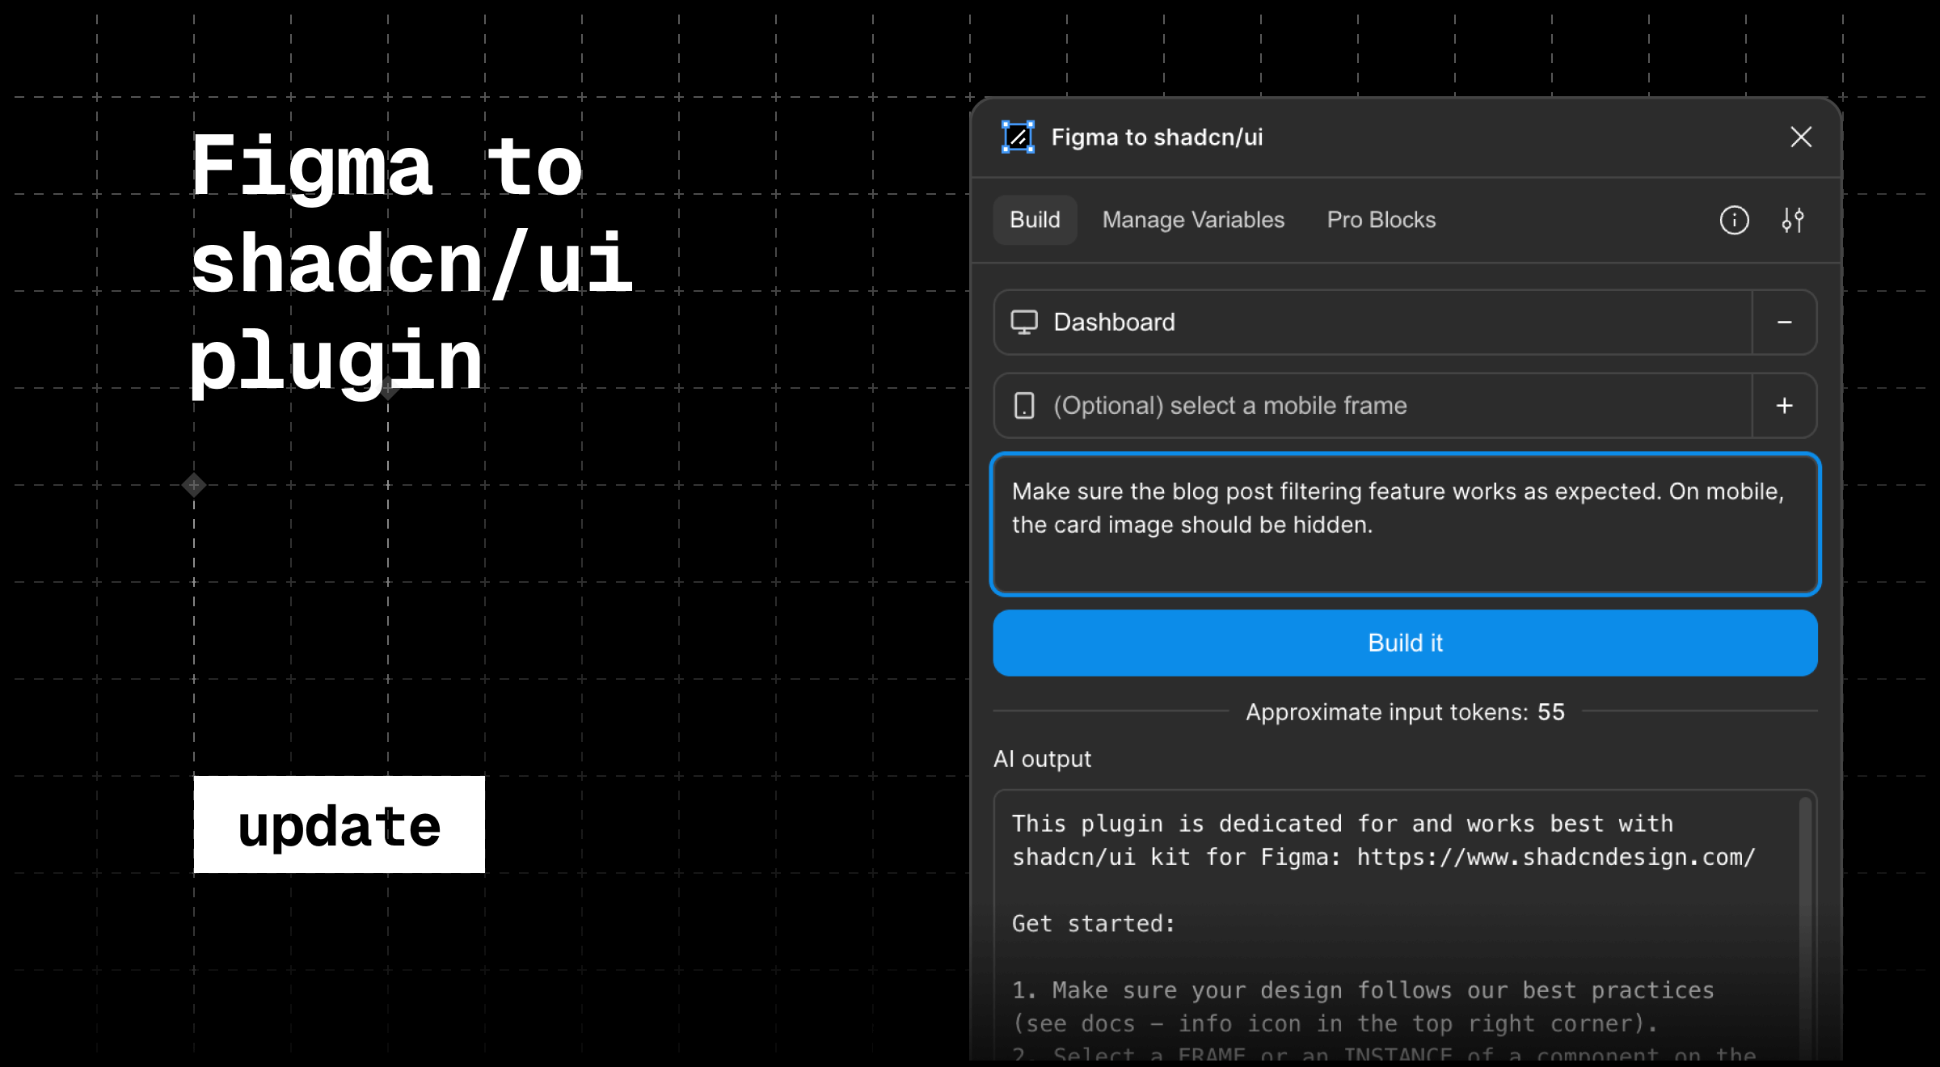Close the Figma to shadcn/ui plugin panel

point(1801,137)
